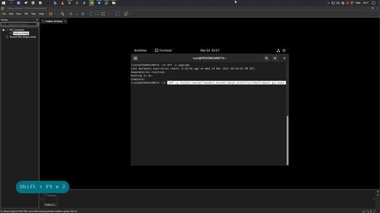
Task: Open the thumbnail bar options arrow
Action: pyautogui.click(x=378, y=195)
